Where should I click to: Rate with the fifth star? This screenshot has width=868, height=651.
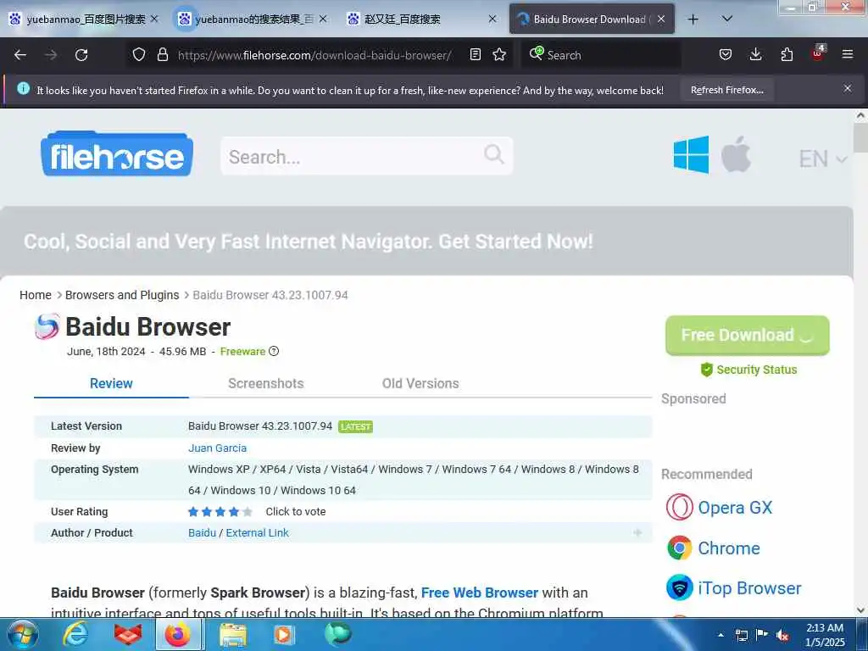tap(248, 511)
